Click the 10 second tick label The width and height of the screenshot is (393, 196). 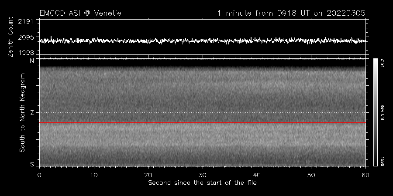click(x=94, y=175)
